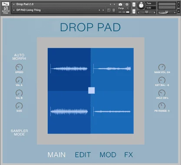Click the PB RANGE knob
The height and width of the screenshot is (165, 181).
click(x=162, y=106)
